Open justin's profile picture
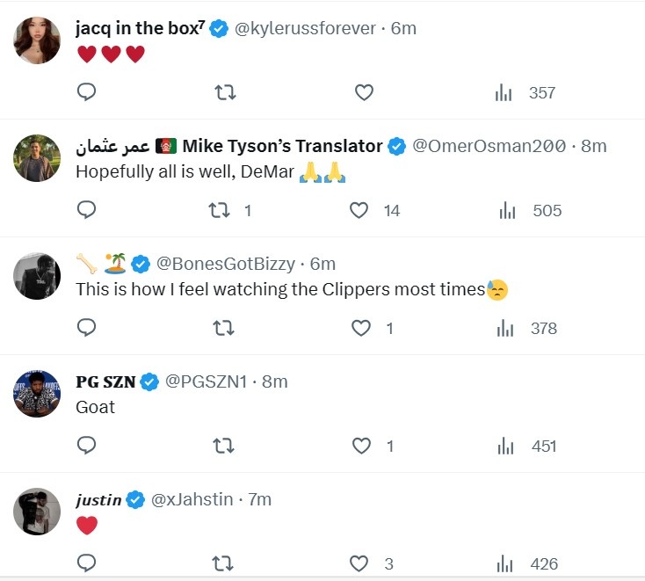This screenshot has width=645, height=581. [x=37, y=512]
